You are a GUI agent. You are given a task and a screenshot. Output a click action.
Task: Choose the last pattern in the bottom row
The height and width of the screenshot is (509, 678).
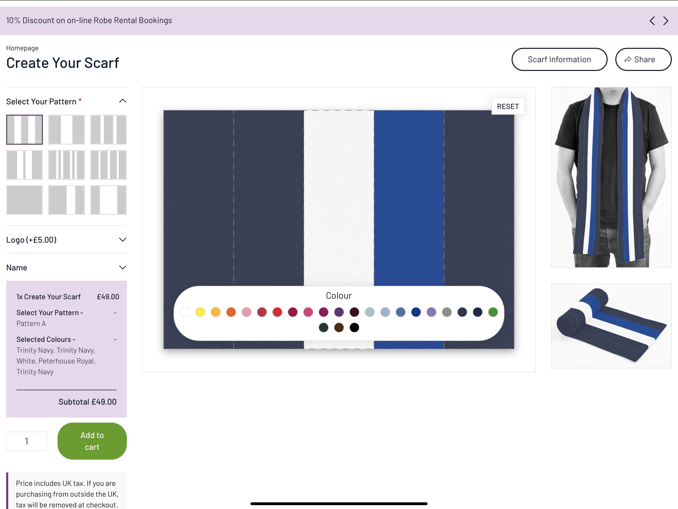(x=108, y=200)
